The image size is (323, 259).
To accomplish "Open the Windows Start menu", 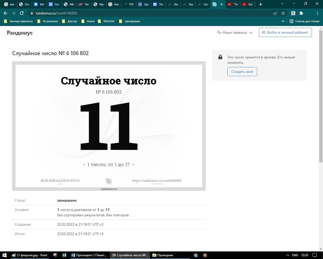I will click(4, 255).
